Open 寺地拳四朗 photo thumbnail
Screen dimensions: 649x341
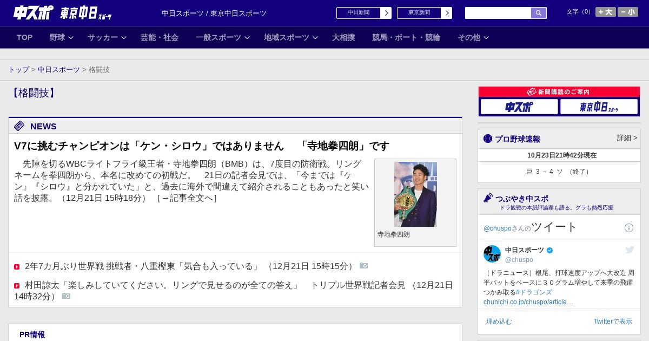pyautogui.click(x=415, y=194)
